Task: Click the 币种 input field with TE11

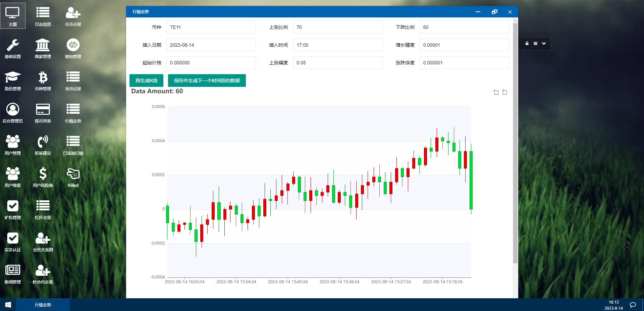Action: point(211,27)
